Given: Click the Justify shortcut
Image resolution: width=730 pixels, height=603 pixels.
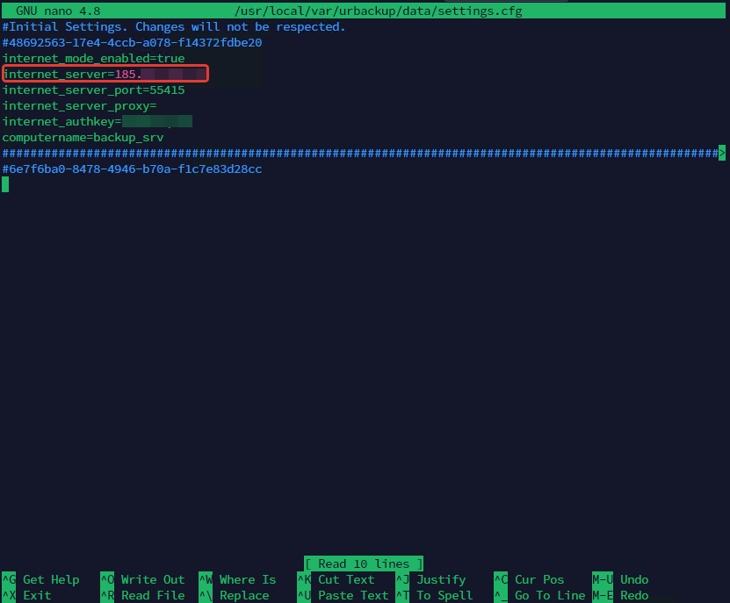Looking at the screenshot, I should coord(440,579).
